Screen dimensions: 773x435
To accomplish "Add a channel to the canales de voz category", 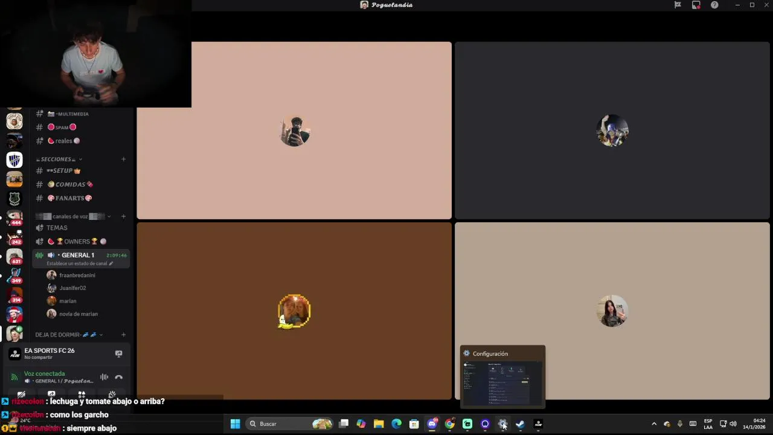I will pos(123,216).
